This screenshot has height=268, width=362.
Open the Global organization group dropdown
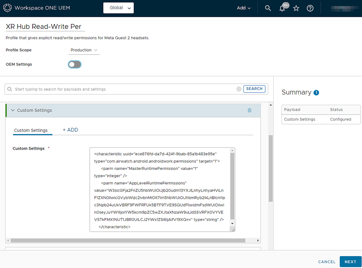(x=119, y=8)
